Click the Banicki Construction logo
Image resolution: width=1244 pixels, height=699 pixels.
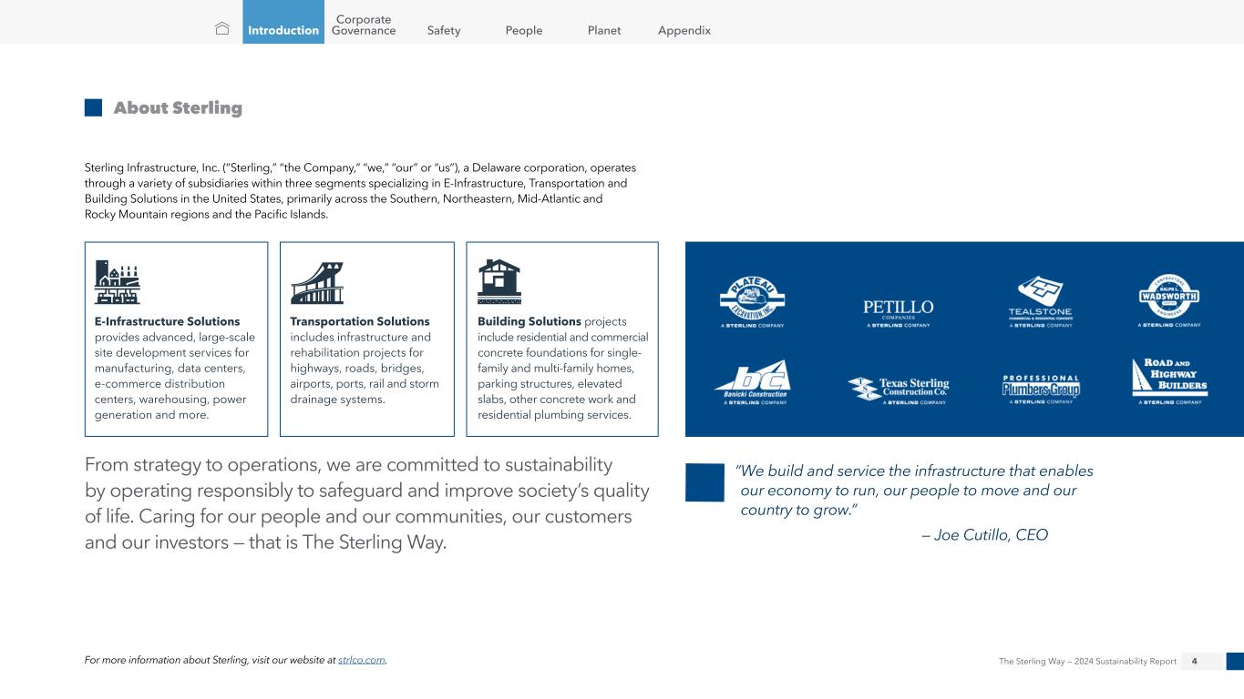[x=752, y=382]
